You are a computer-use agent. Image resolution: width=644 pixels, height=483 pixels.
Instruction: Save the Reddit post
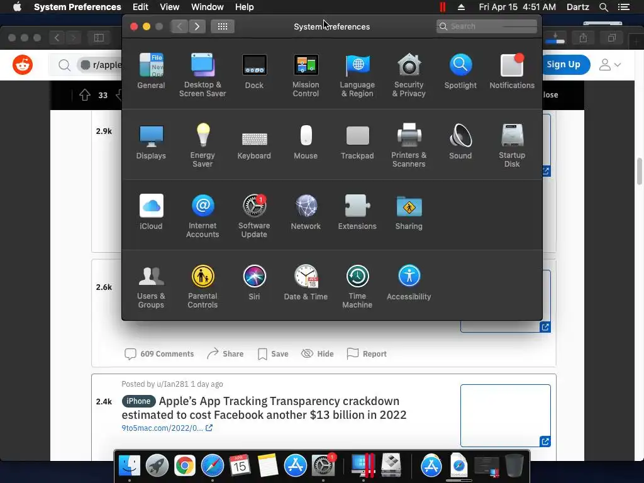pos(273,353)
